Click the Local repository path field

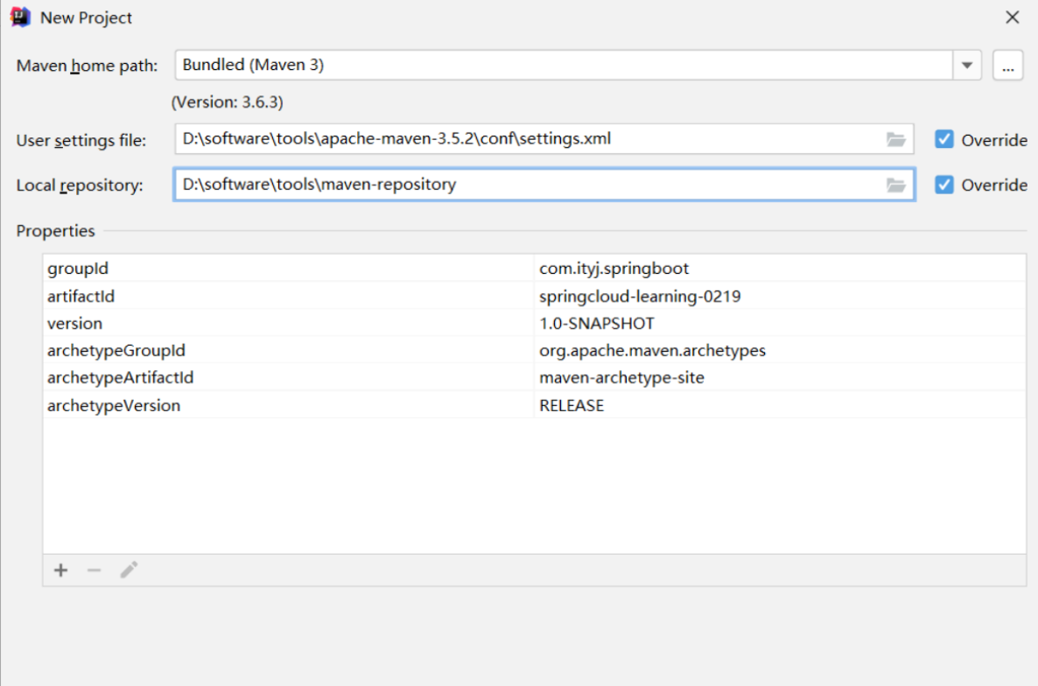544,185
